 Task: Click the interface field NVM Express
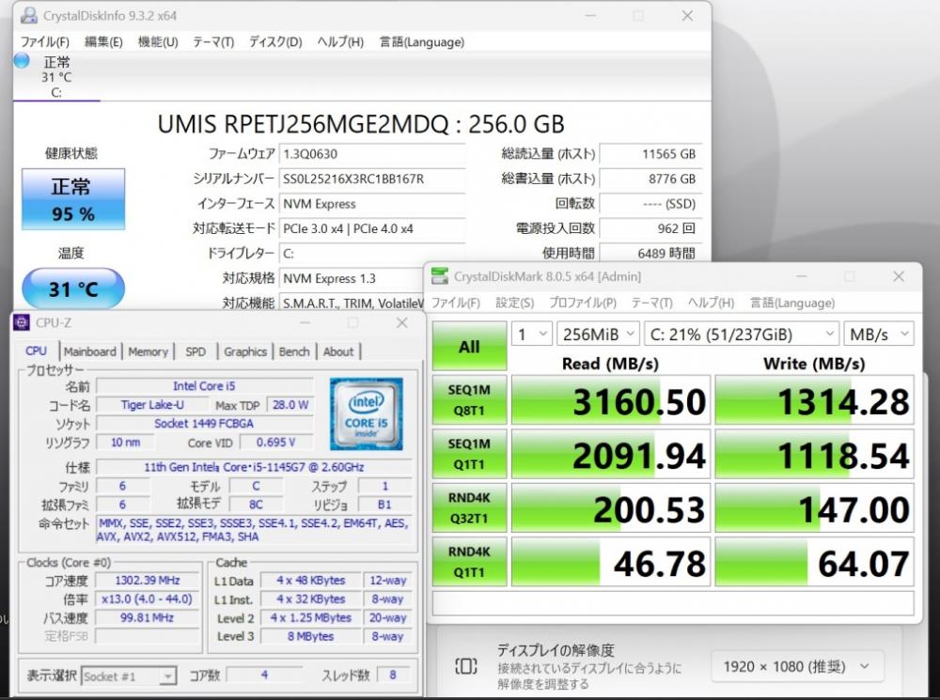(371, 204)
